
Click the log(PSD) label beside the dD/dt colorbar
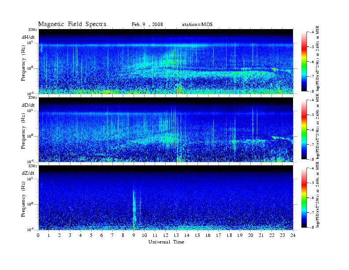tap(318, 127)
